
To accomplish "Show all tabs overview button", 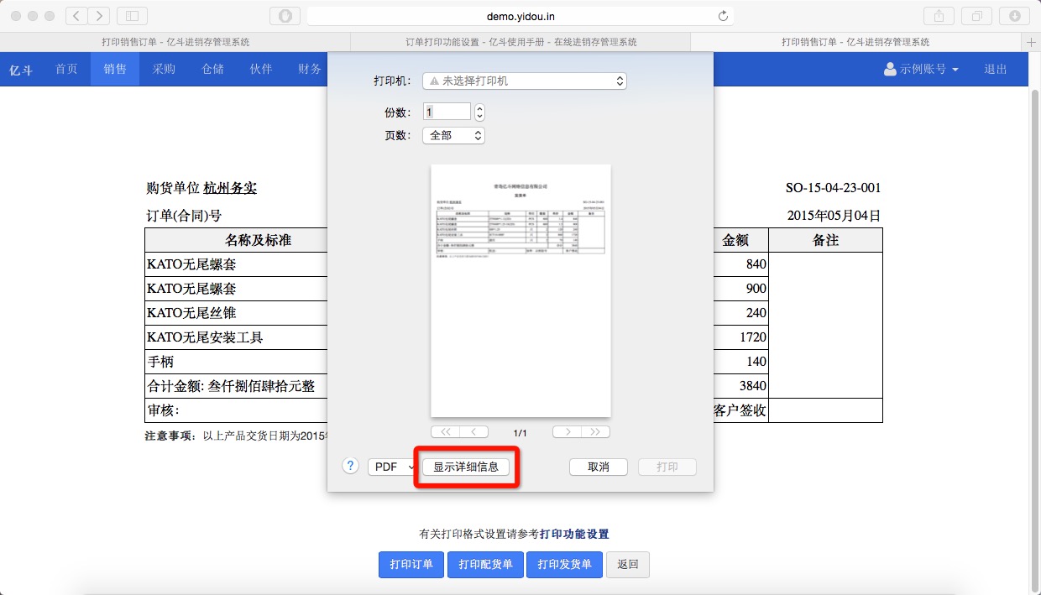I will click(x=976, y=16).
